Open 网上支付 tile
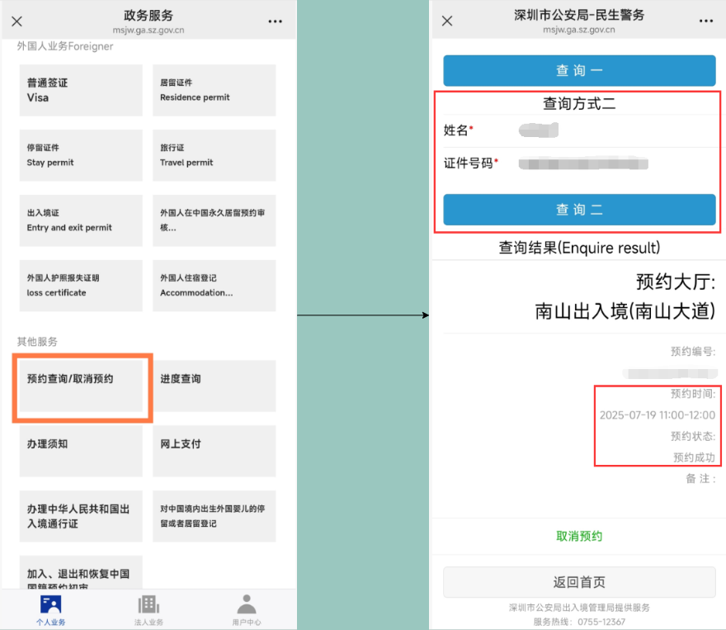Image resolution: width=726 pixels, height=630 pixels. coord(214,451)
